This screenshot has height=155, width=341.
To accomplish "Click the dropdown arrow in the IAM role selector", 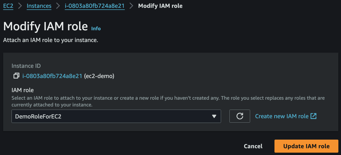I will (214, 116).
